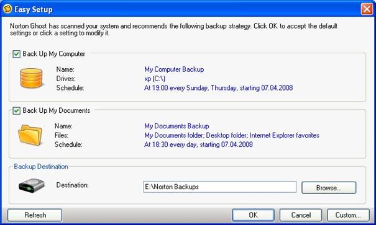Click the Drives: label in computer backup

click(66, 79)
